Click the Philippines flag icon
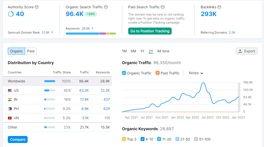 pos(10,109)
